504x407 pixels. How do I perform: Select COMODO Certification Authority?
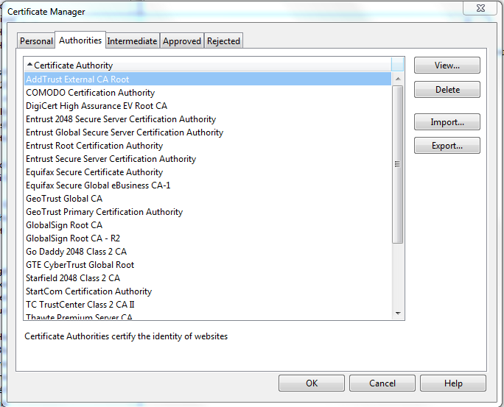[x=208, y=93]
